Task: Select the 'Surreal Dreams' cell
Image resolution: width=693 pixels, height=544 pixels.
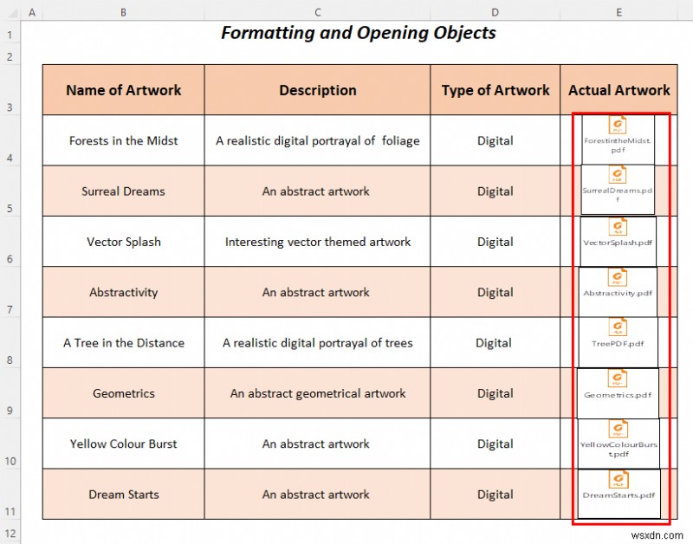Action: [x=123, y=191]
